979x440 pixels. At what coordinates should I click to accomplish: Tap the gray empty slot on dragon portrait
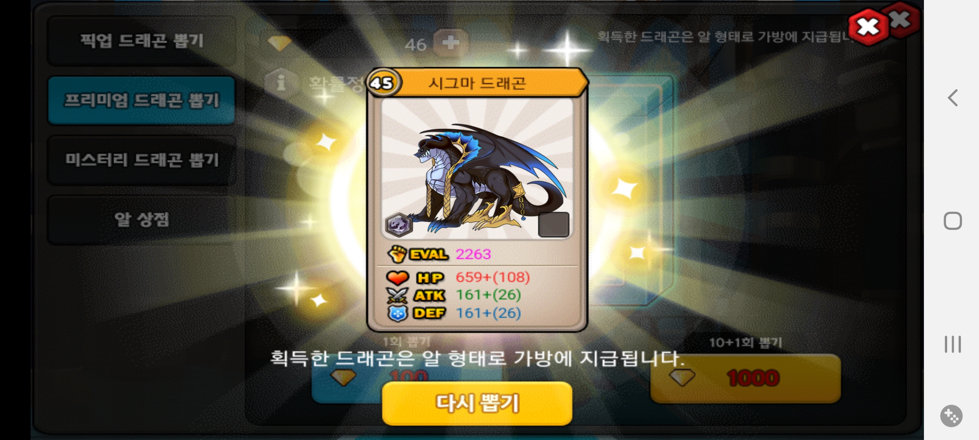[x=554, y=224]
